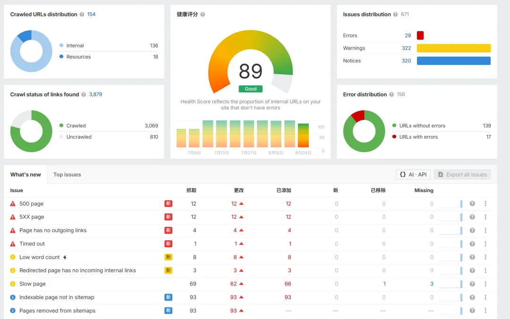The image size is (510, 319).
Task: Sort by the 抓取 column header
Action: [x=191, y=190]
